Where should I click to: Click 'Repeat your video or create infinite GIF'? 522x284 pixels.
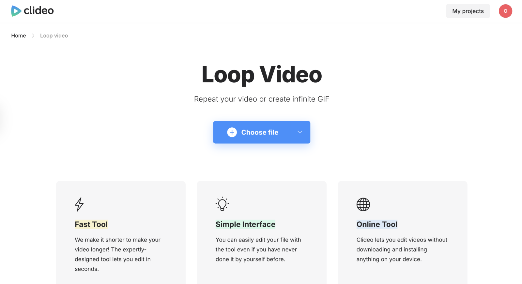click(262, 99)
